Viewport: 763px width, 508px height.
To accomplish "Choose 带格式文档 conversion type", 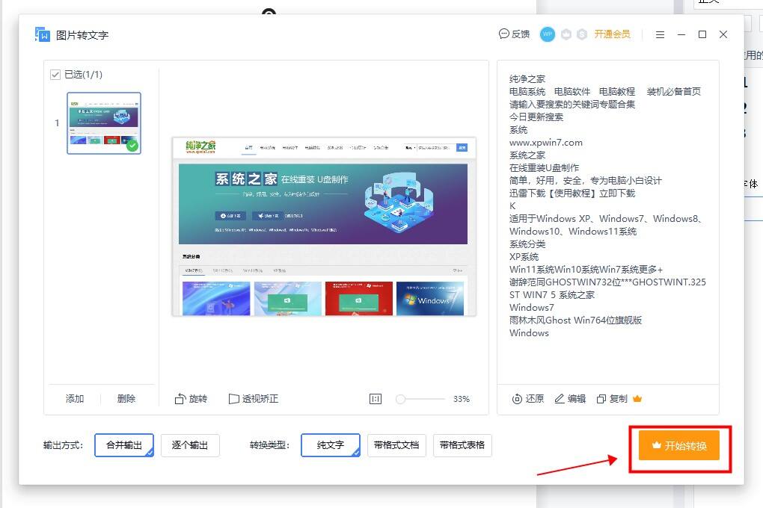I will [396, 444].
